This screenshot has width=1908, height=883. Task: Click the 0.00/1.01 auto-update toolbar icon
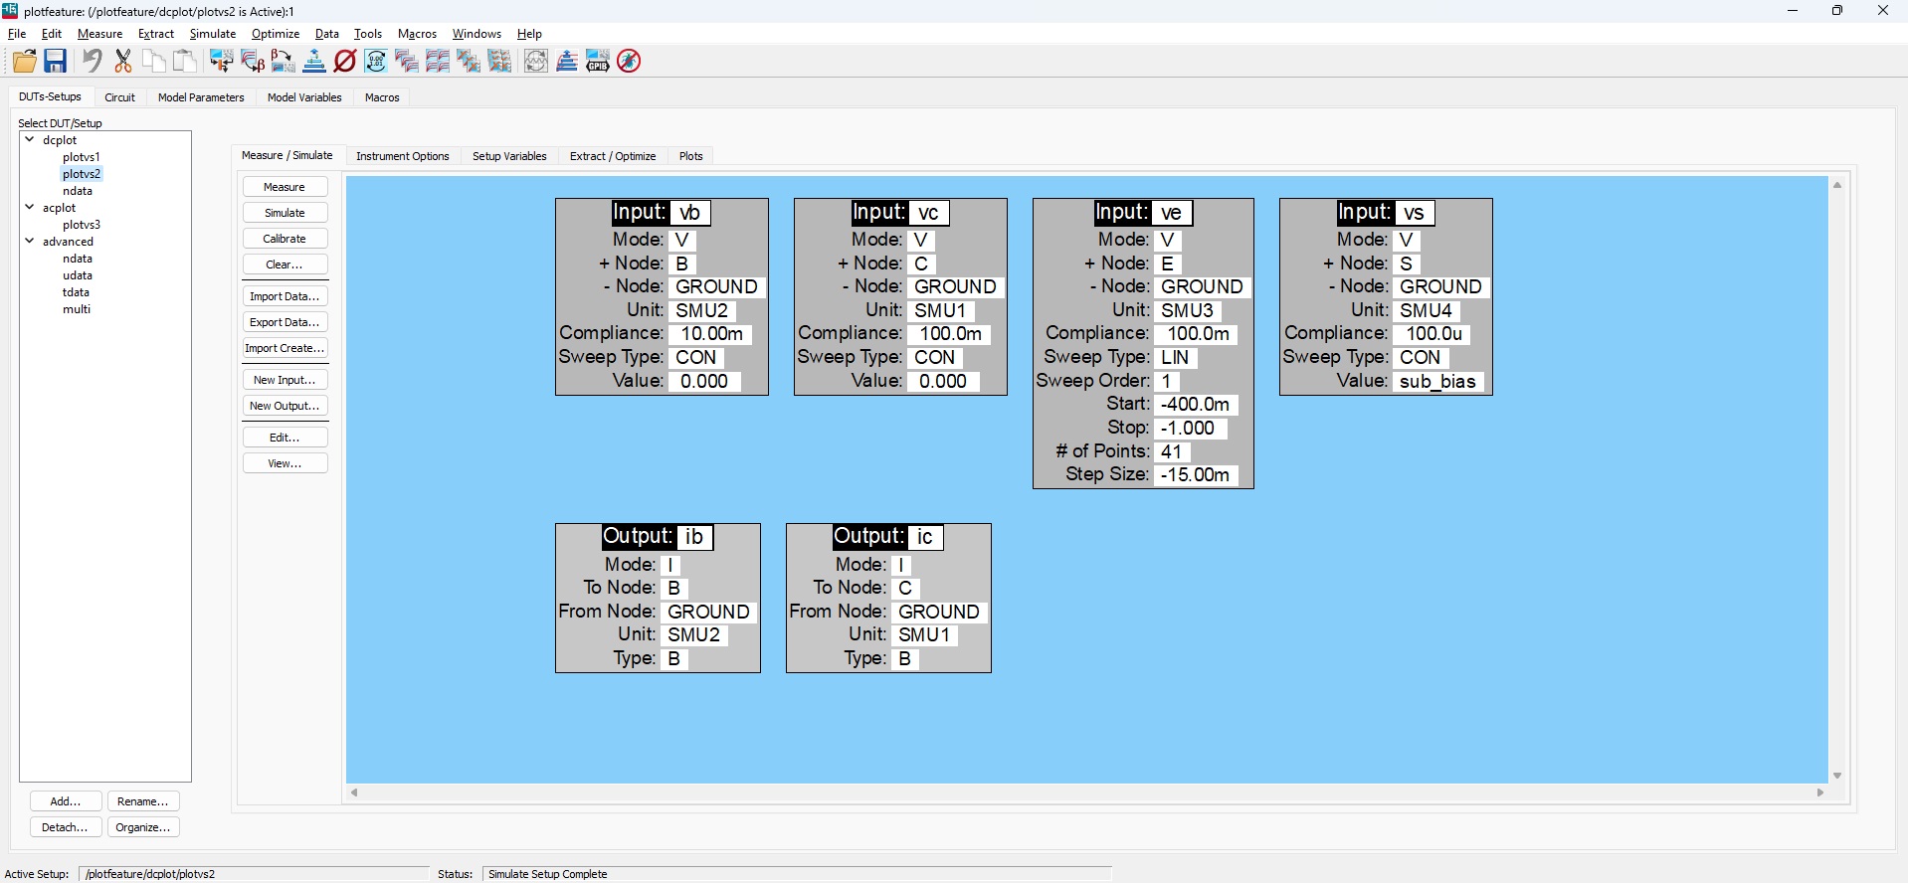(376, 62)
